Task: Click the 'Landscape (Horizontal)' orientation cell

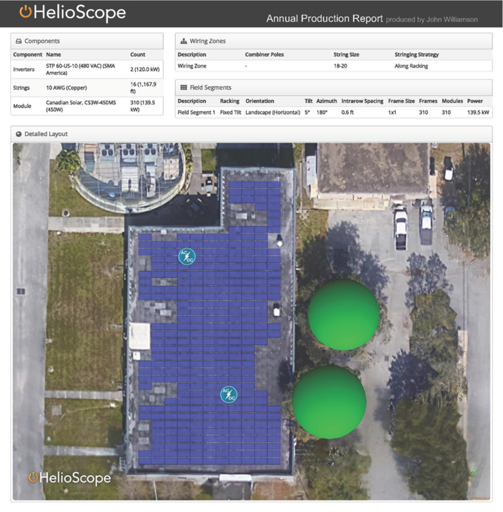Action: tap(273, 113)
